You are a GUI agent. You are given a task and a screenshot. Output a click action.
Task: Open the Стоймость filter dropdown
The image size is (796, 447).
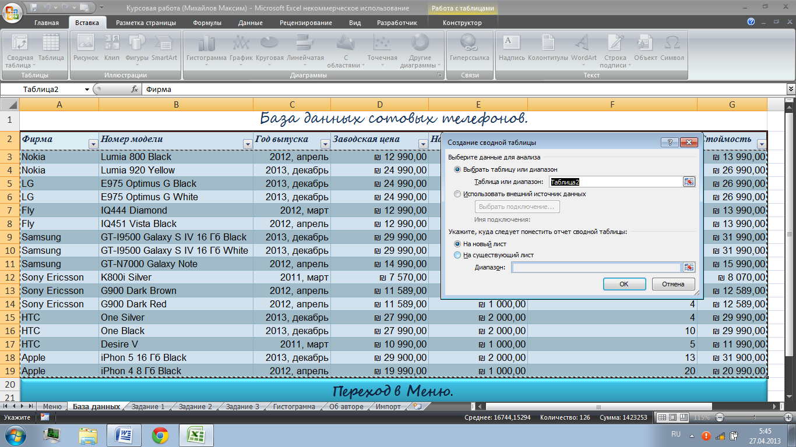(x=761, y=144)
